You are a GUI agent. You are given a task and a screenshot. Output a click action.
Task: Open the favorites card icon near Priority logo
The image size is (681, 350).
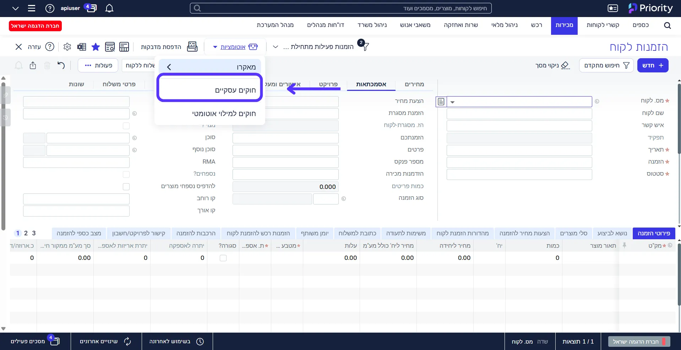[613, 8]
